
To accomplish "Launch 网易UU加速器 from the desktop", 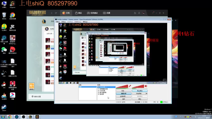I will tap(4, 40).
